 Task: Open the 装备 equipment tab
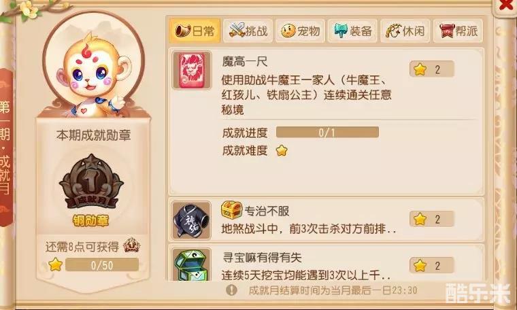pyautogui.click(x=352, y=31)
